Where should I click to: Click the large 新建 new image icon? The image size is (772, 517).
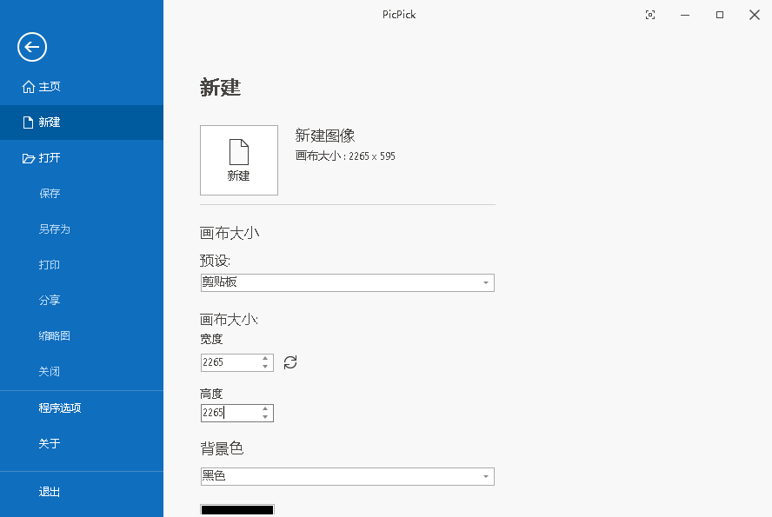tap(238, 160)
